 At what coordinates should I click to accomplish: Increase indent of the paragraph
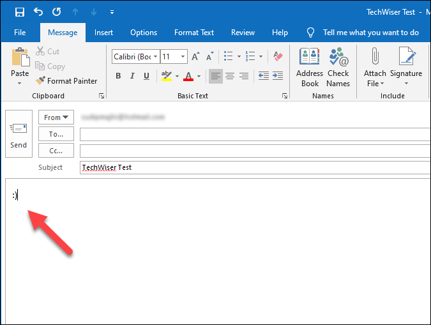click(278, 76)
